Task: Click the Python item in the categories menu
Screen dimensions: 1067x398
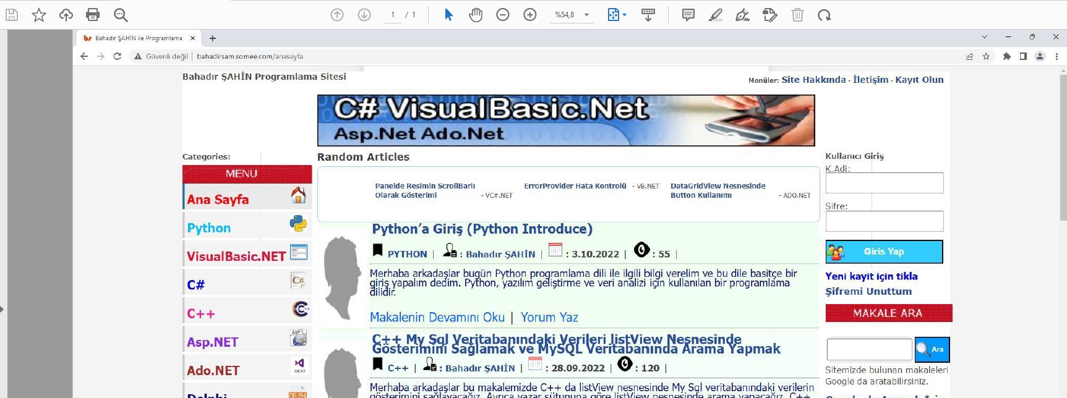Action: (209, 228)
